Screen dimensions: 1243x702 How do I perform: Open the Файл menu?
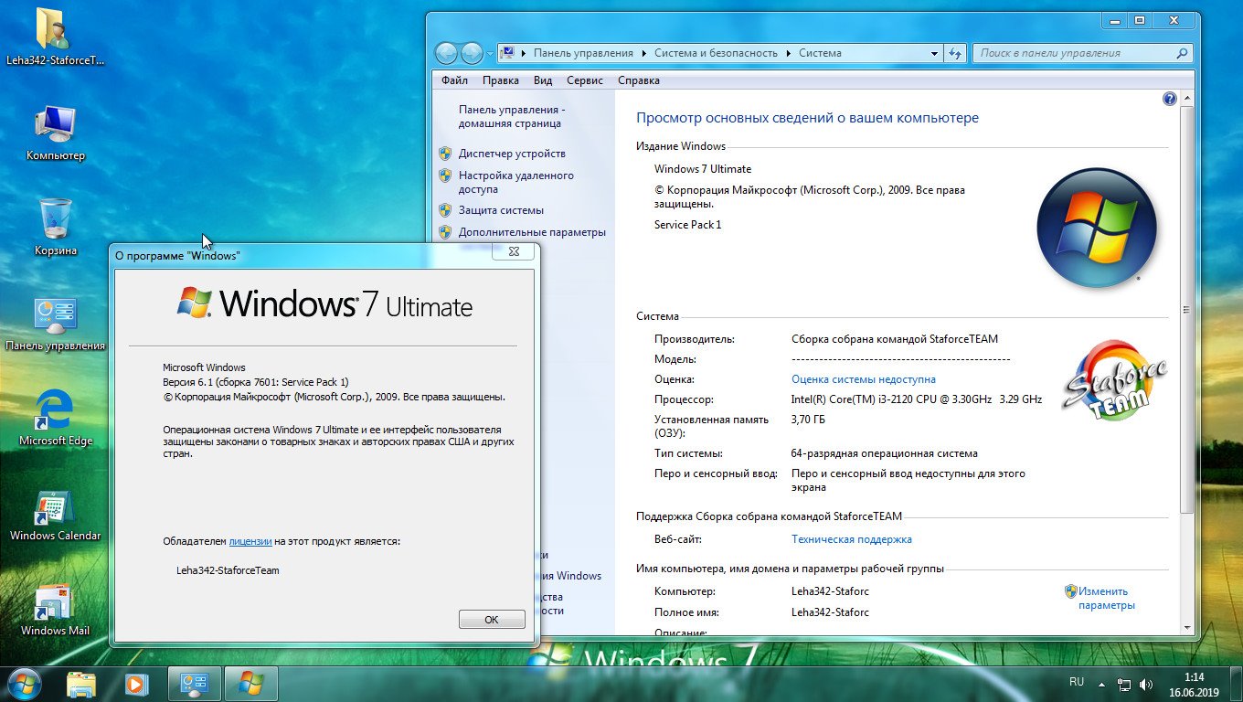coord(454,80)
